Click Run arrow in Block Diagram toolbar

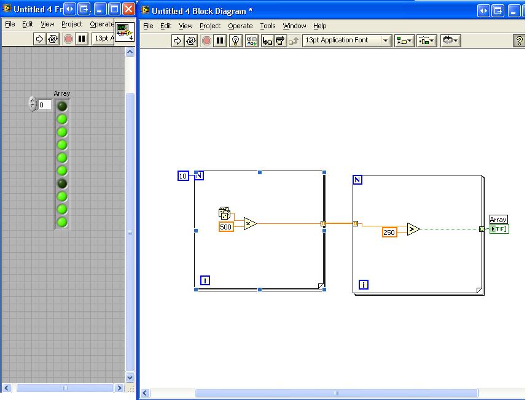[178, 40]
